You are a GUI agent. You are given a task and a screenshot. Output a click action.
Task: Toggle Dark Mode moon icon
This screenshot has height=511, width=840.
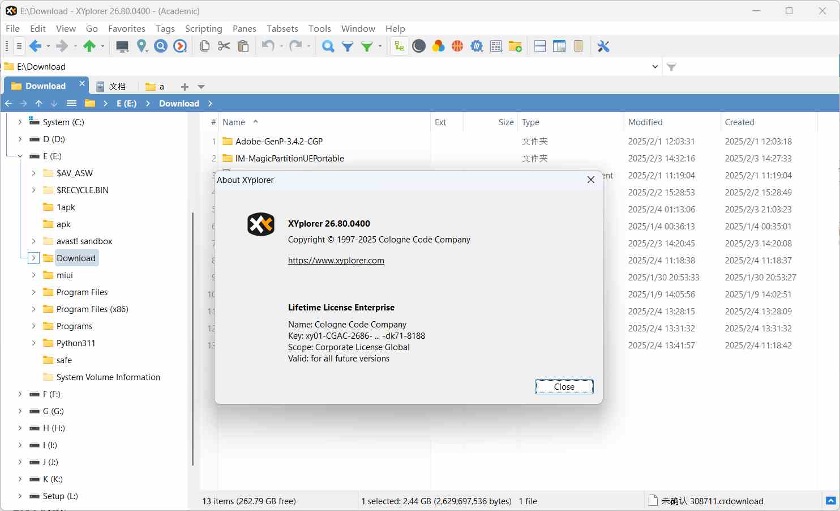click(x=419, y=46)
